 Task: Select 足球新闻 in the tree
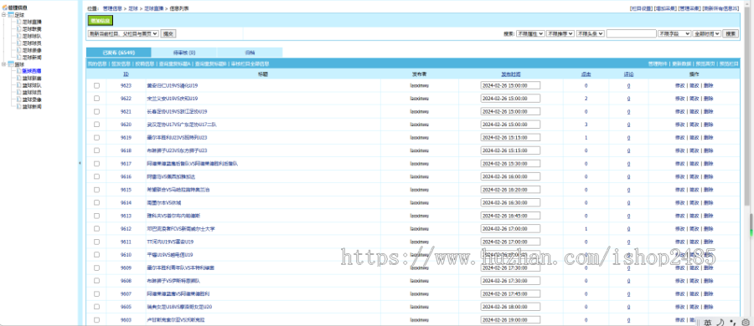pos(32,57)
